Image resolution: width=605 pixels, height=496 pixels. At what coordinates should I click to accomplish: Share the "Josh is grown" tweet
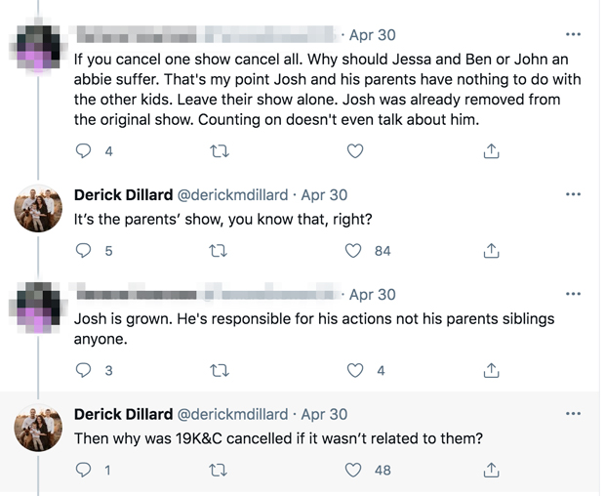[x=492, y=370]
